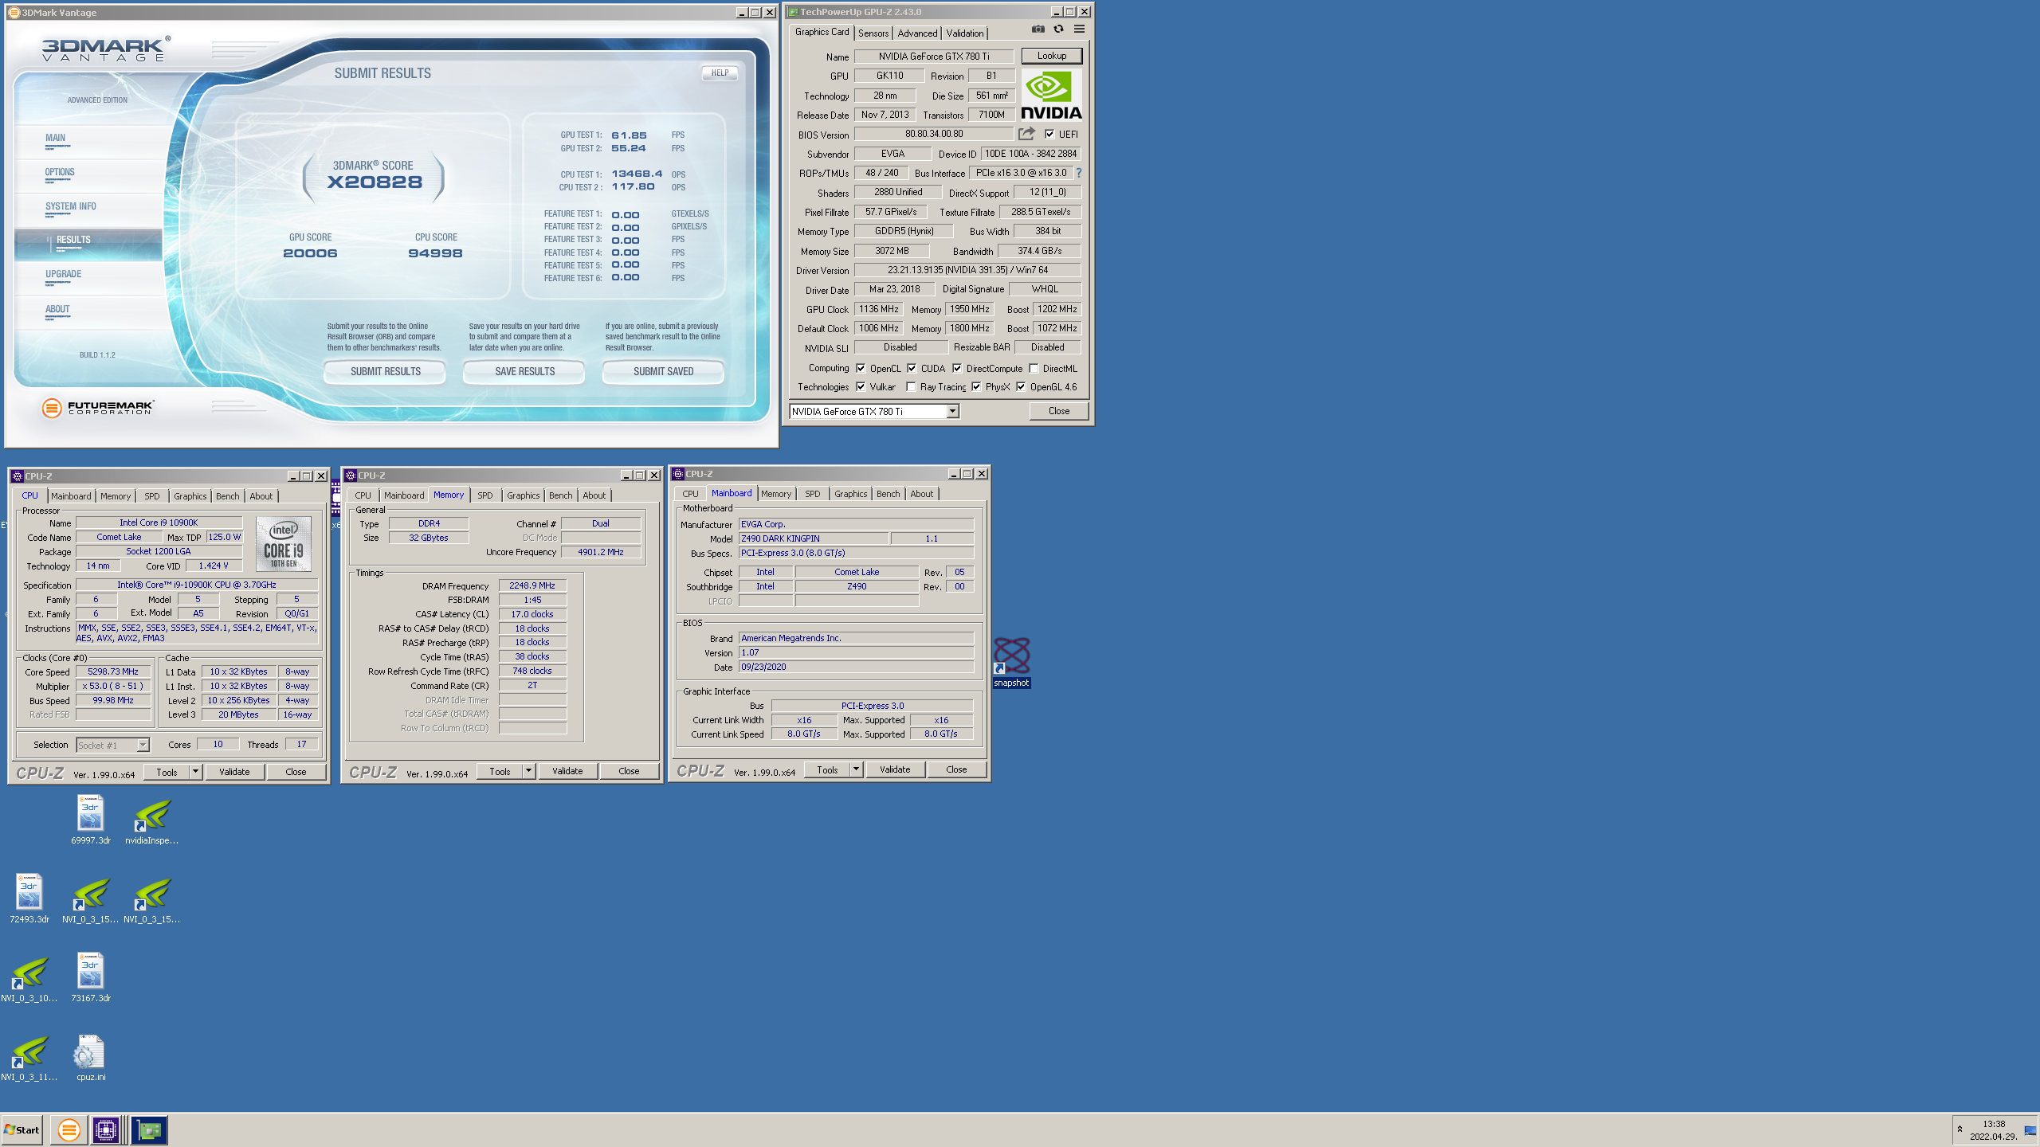Screen dimensions: 2040x1147
Task: Click the 3DMark Vantage taskbar icon
Action: click(69, 1129)
